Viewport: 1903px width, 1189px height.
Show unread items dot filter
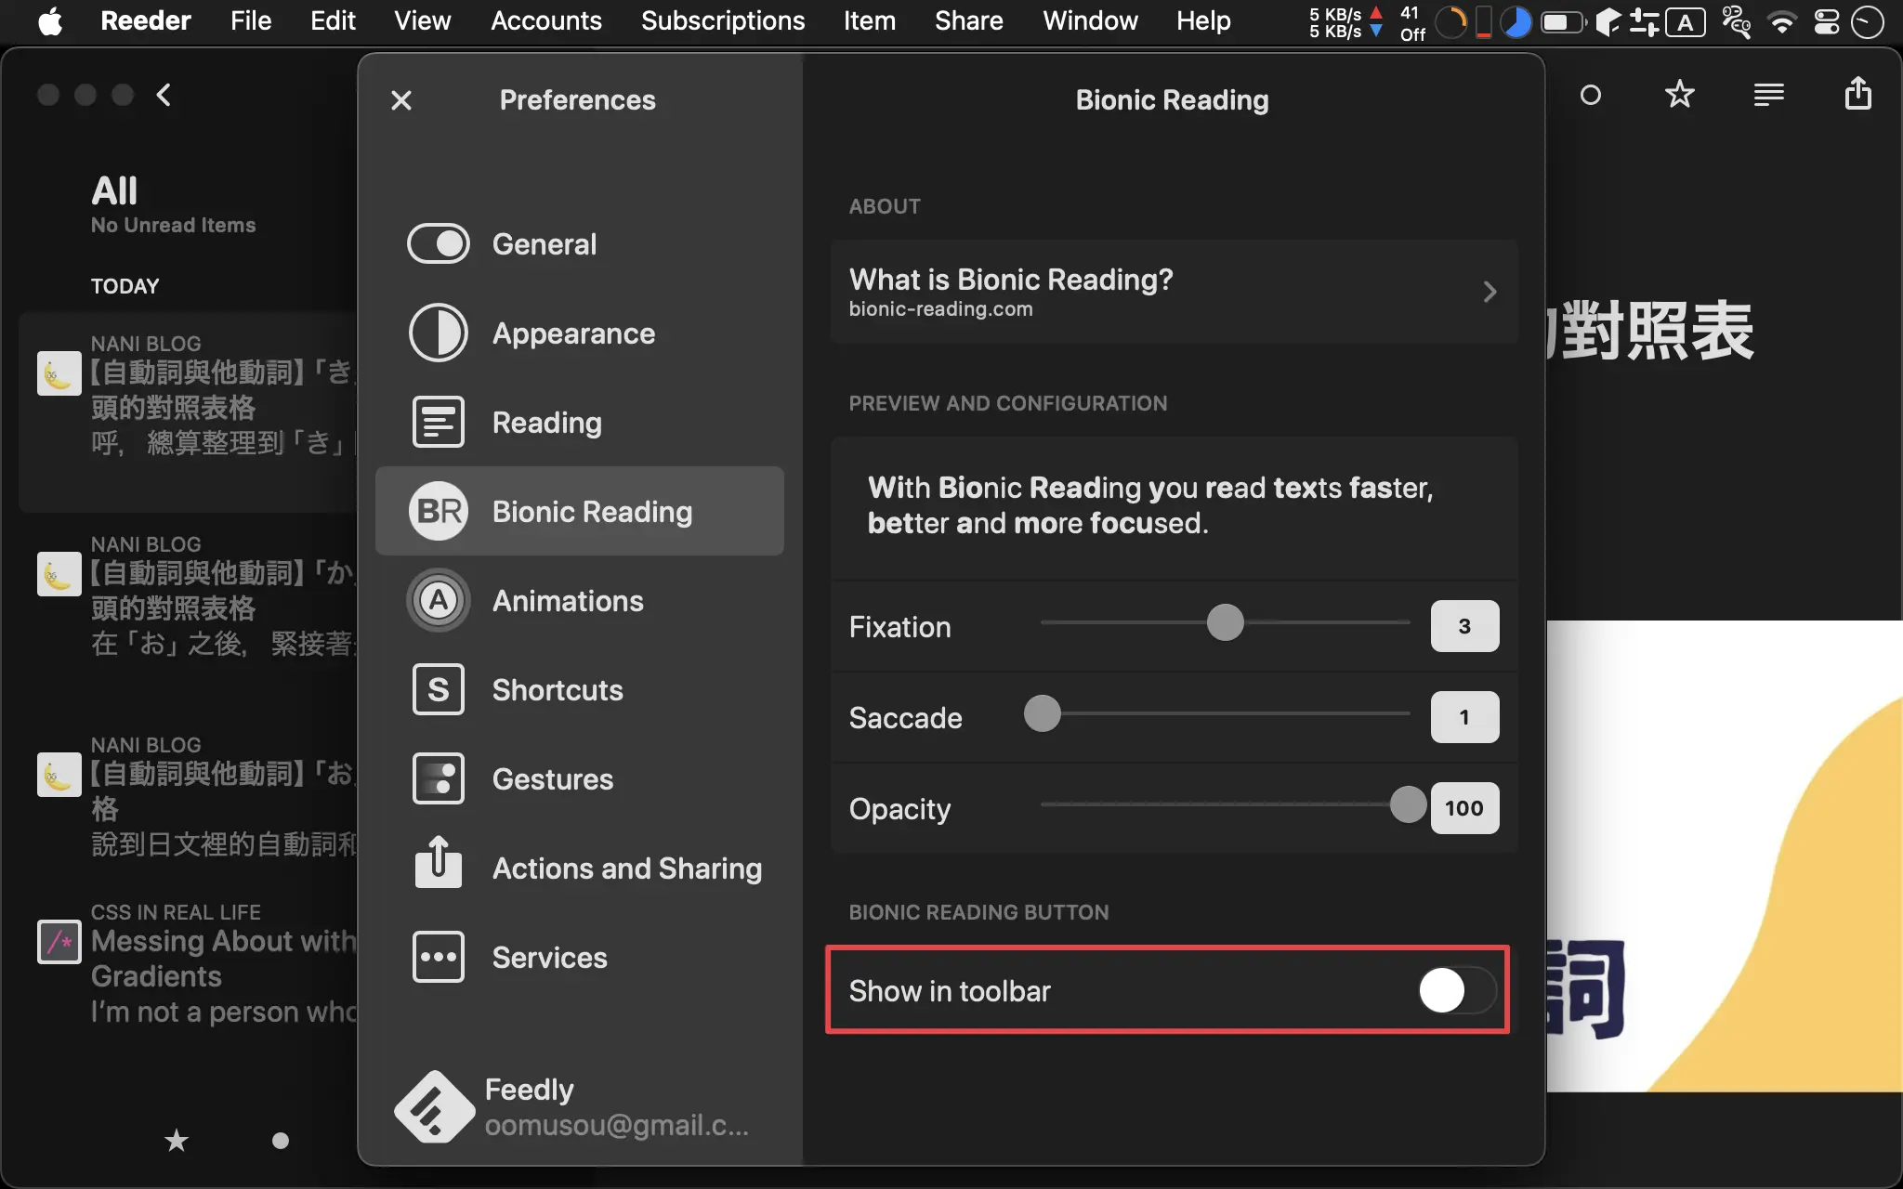click(x=281, y=1140)
